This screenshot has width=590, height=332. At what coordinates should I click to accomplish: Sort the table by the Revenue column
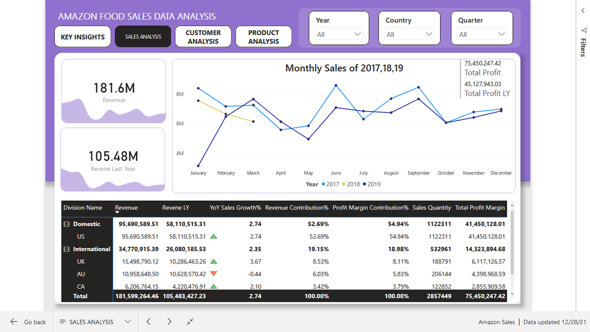pyautogui.click(x=126, y=207)
